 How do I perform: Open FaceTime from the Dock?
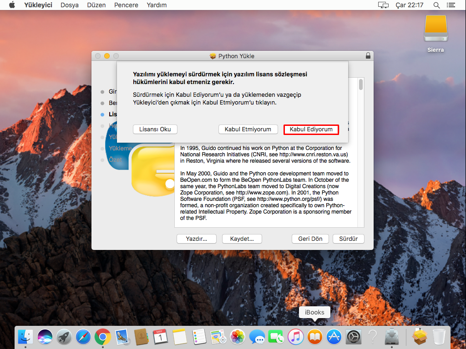276,337
